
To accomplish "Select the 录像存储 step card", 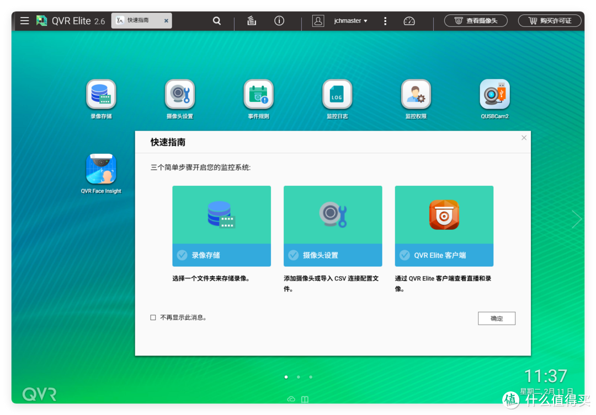I will point(221,226).
